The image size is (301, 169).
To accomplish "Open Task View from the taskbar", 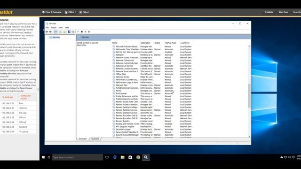I will [107, 157].
